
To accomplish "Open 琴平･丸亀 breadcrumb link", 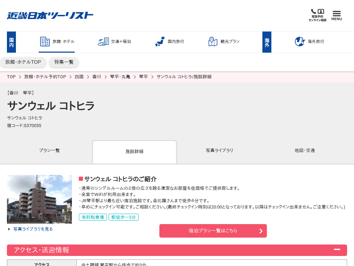I will [120, 77].
